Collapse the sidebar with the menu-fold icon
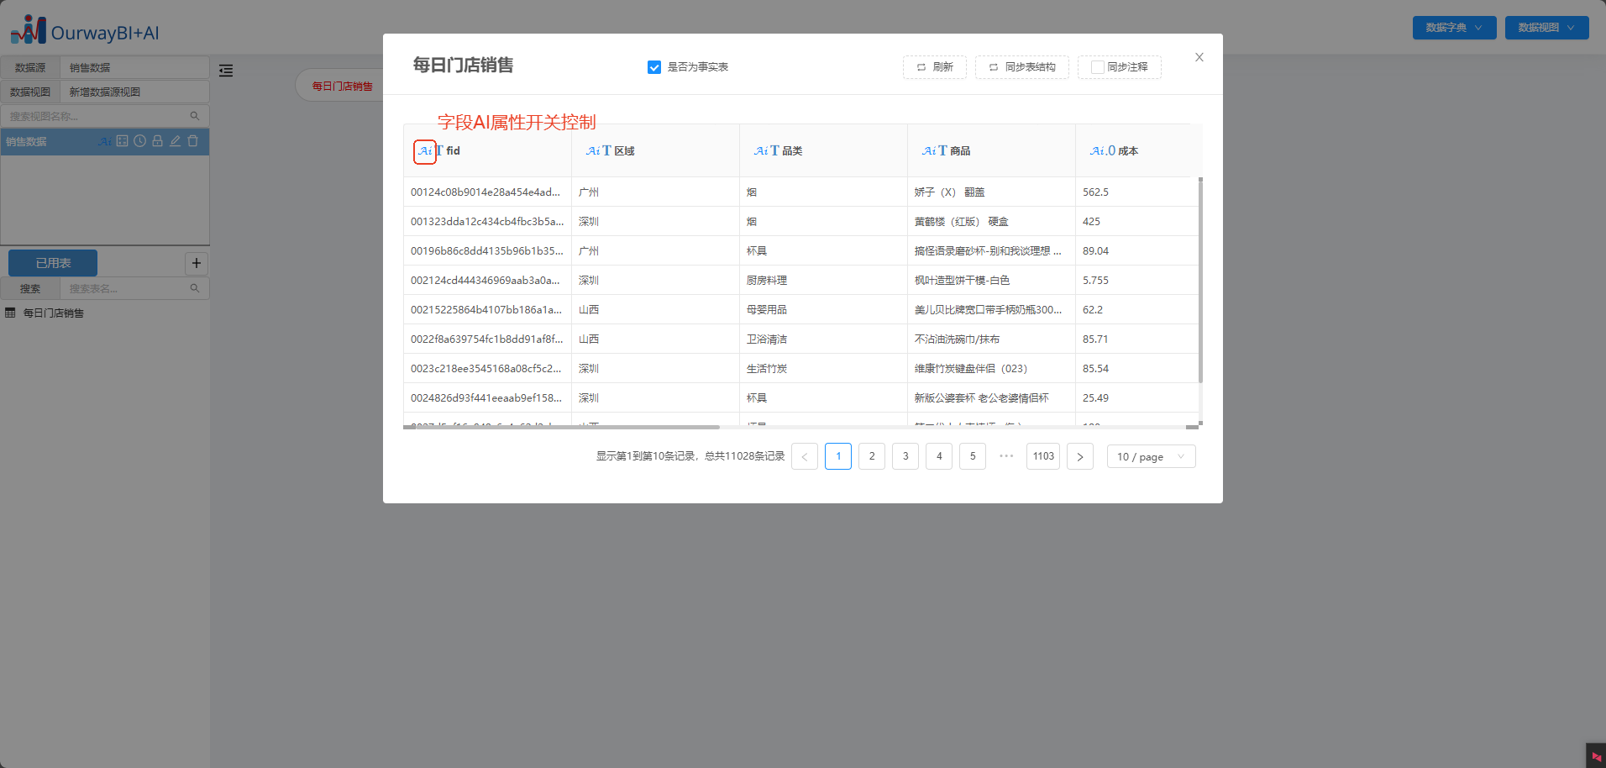Screen dimensions: 1606x768 [x=226, y=71]
